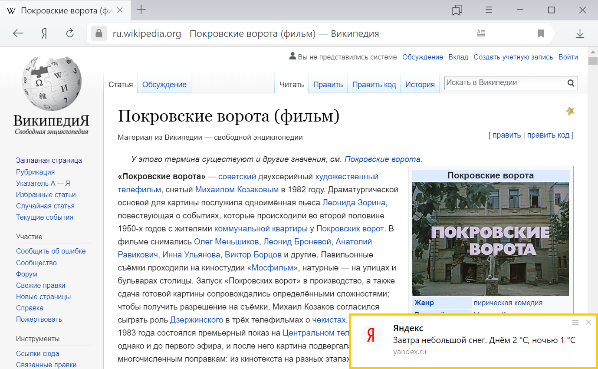Open the browser hamburger menu
Screen dimensions: 598x369
pyautogui.click(x=489, y=10)
